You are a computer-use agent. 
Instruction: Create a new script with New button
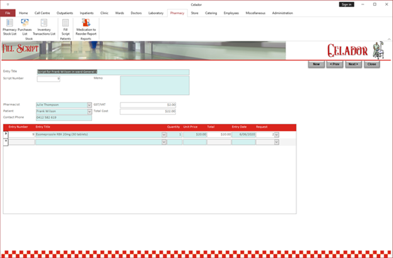(316, 64)
